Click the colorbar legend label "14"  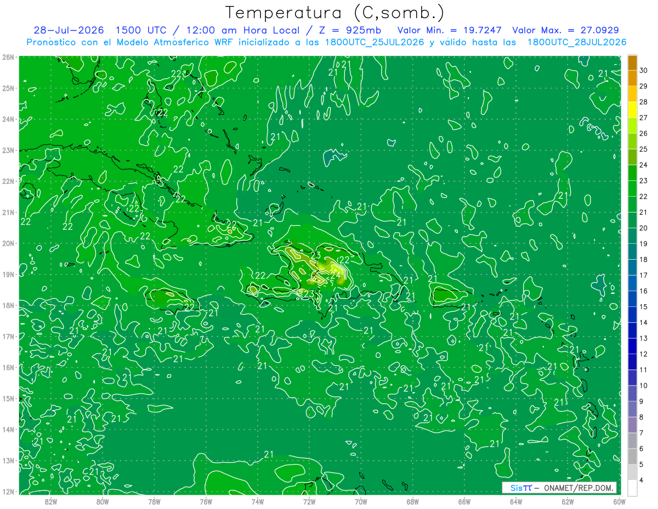pos(643,322)
